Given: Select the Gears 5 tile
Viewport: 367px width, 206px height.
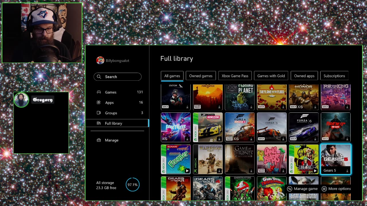Looking at the screenshot, I should [336, 159].
